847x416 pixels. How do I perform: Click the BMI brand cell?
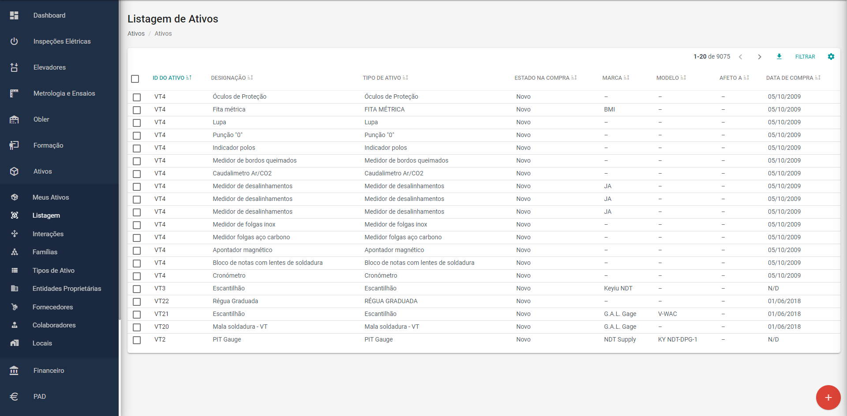pyautogui.click(x=609, y=109)
